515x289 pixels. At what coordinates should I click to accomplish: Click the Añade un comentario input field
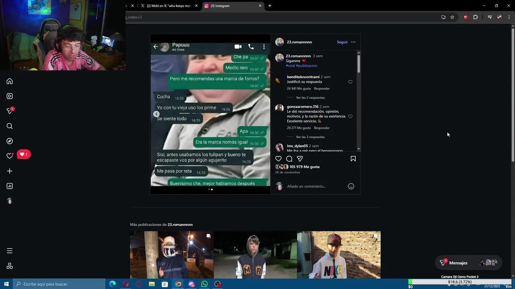click(316, 186)
